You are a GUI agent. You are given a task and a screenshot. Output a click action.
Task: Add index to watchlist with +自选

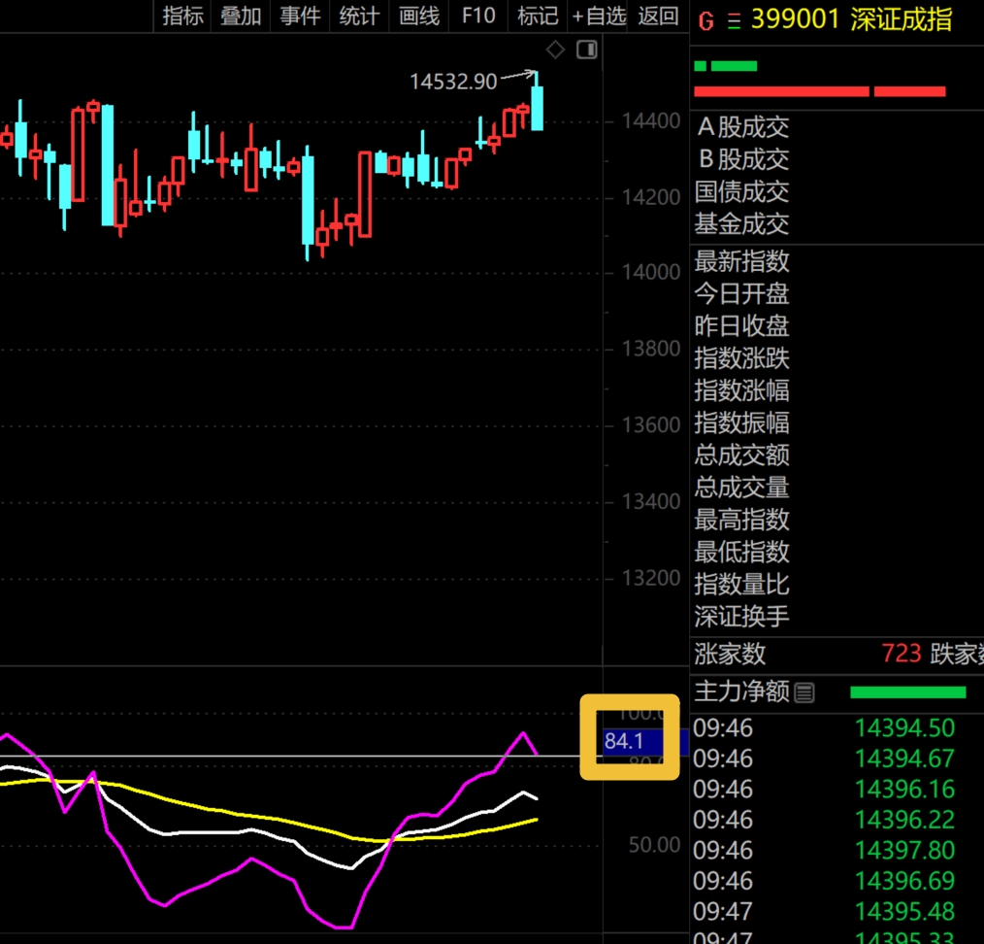click(x=599, y=16)
